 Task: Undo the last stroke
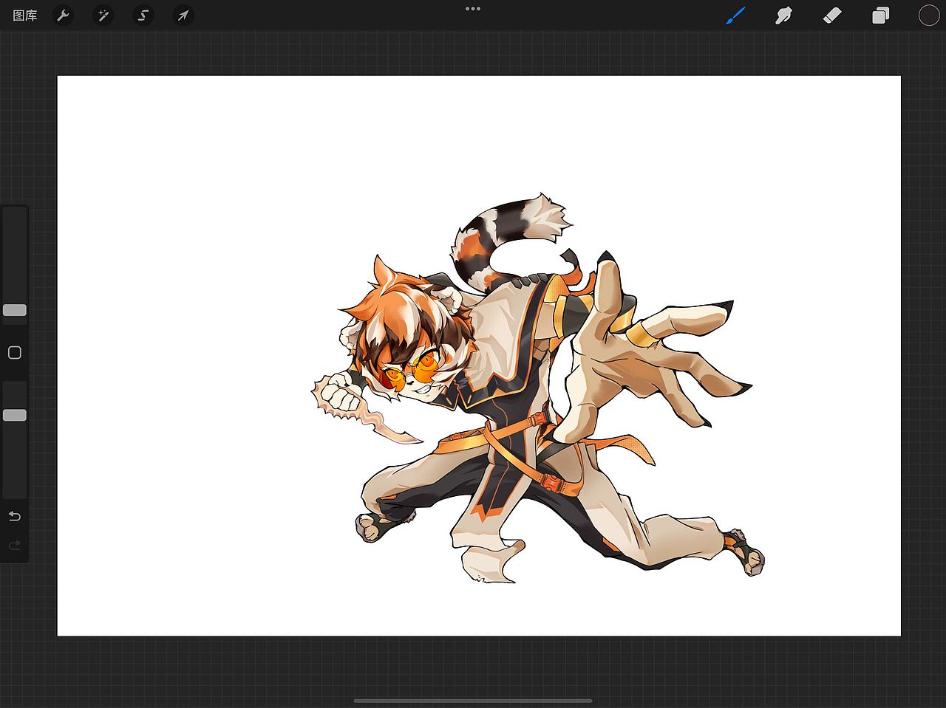point(15,516)
